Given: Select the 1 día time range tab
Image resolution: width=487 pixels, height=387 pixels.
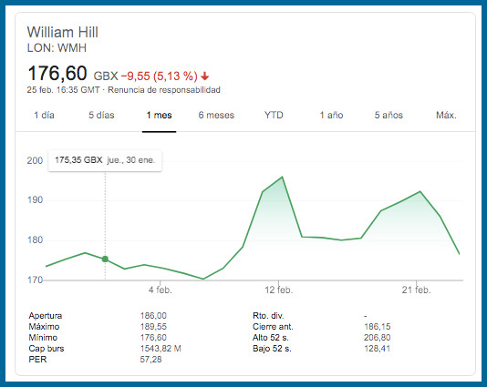Looking at the screenshot, I should [44, 115].
